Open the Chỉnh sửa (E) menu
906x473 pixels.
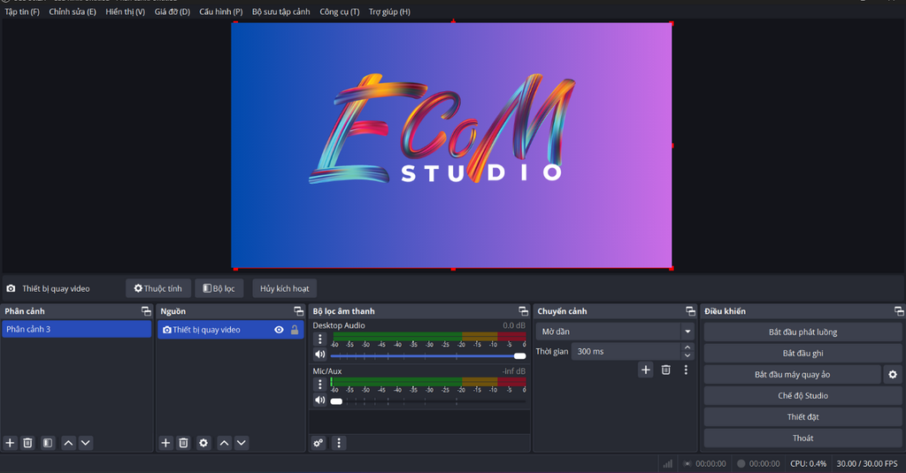(73, 11)
